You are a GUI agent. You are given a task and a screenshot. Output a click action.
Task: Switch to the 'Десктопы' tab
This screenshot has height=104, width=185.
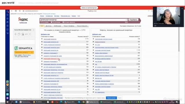(x=49, y=26)
